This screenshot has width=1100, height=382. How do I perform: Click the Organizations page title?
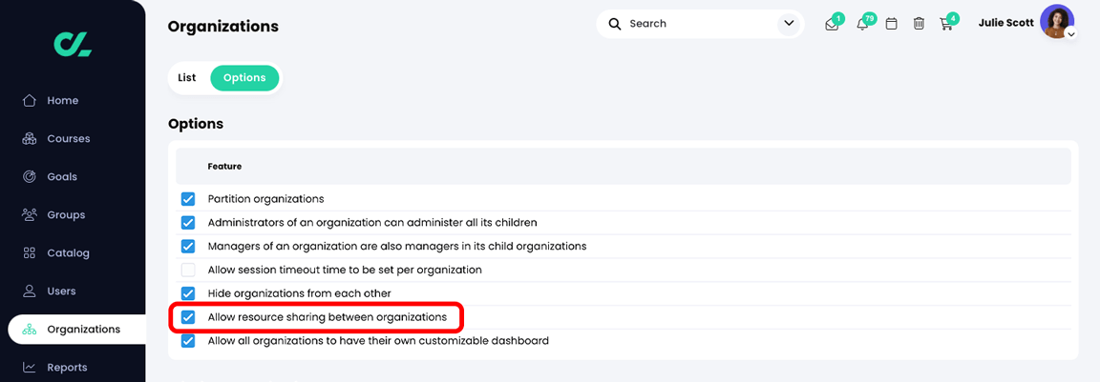[x=223, y=27]
